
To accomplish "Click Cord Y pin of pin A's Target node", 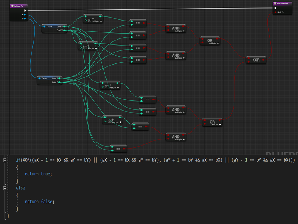I will [x=64, y=31].
